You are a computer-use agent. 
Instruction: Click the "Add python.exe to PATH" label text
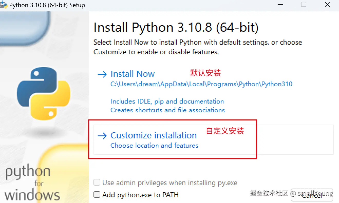tap(140, 195)
